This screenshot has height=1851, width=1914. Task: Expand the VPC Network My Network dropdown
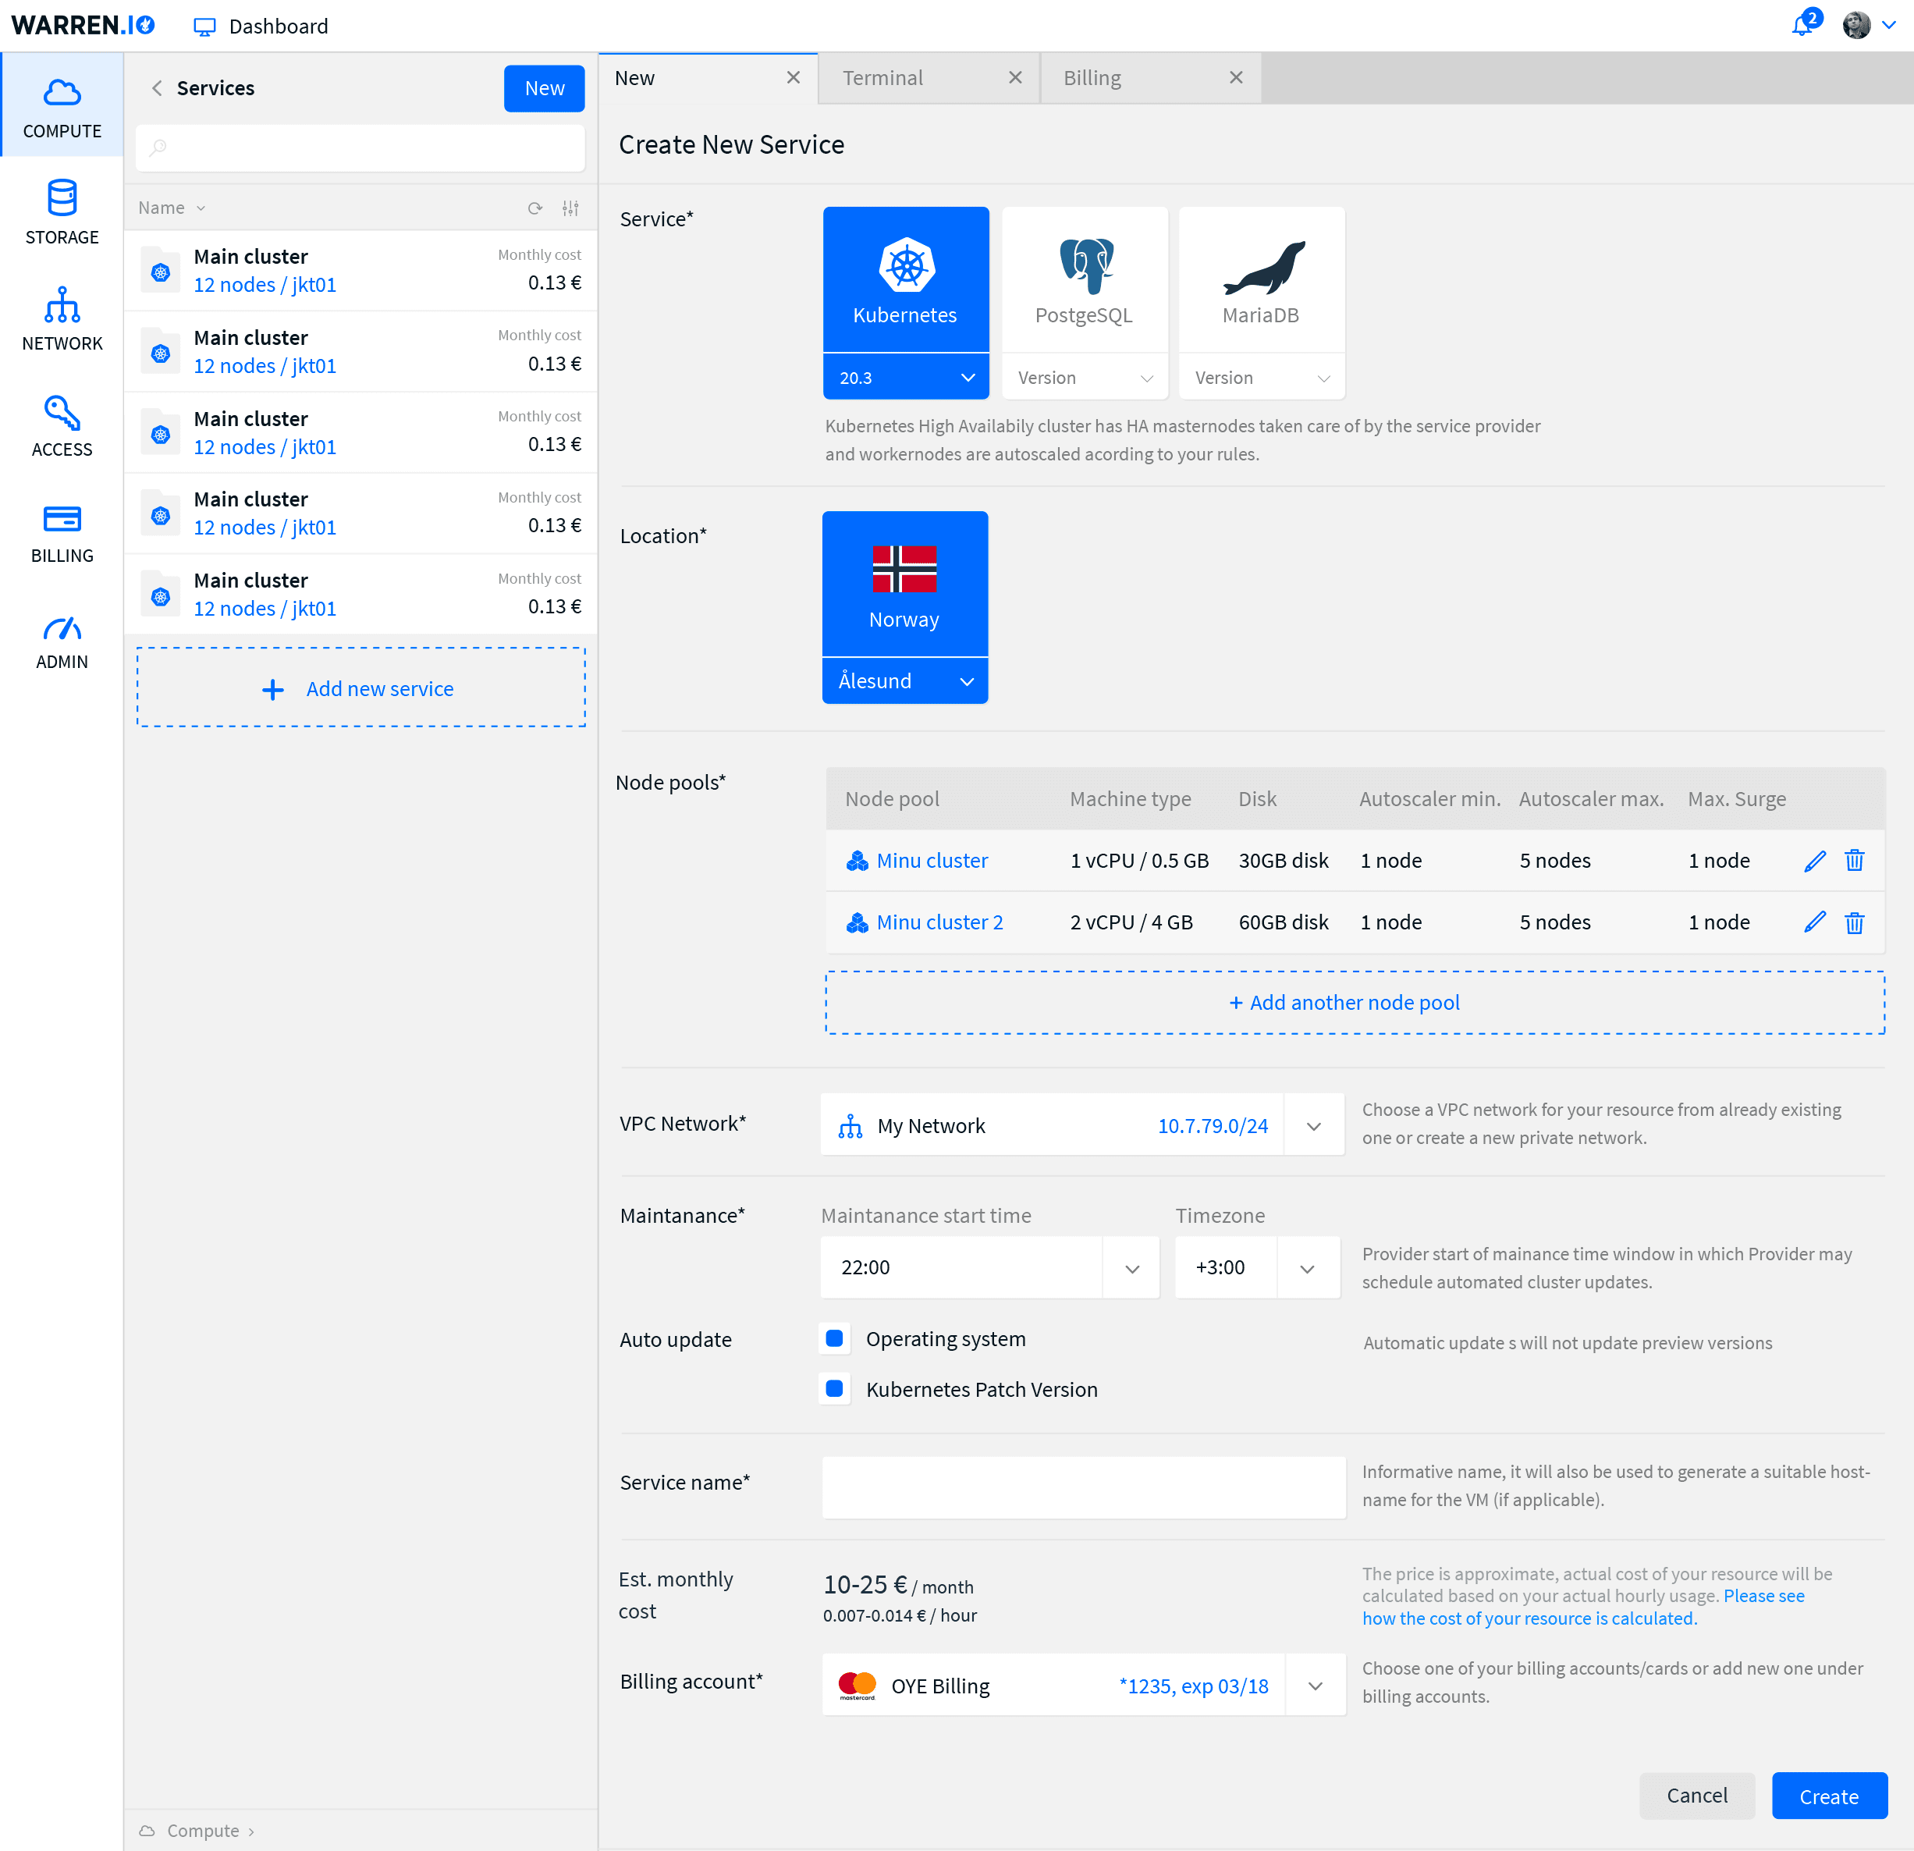(x=1313, y=1125)
